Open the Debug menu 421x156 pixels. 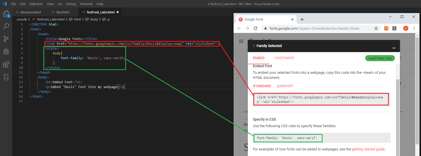[x=71, y=4]
